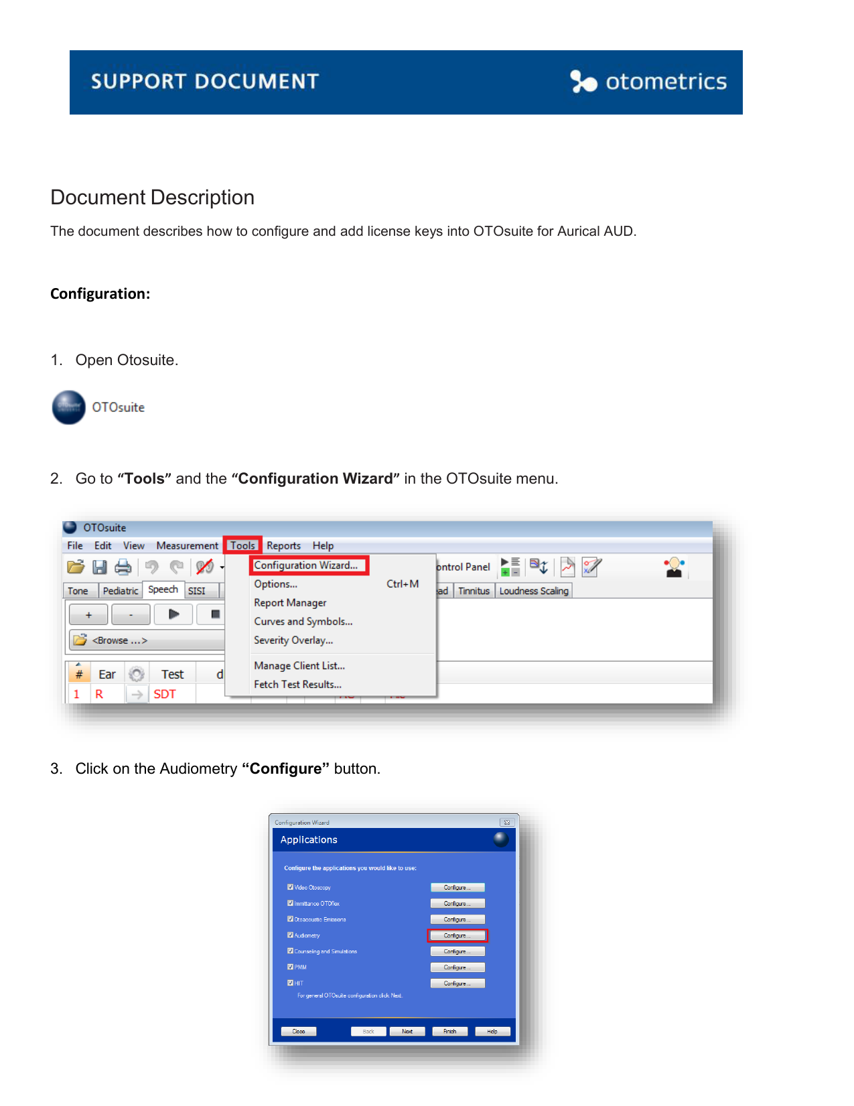
Task: Click the play-list icon beside Control Panel
Action: pos(510,567)
